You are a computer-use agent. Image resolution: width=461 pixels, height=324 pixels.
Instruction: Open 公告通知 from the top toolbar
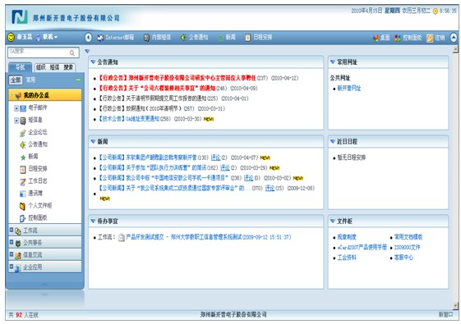(x=194, y=37)
